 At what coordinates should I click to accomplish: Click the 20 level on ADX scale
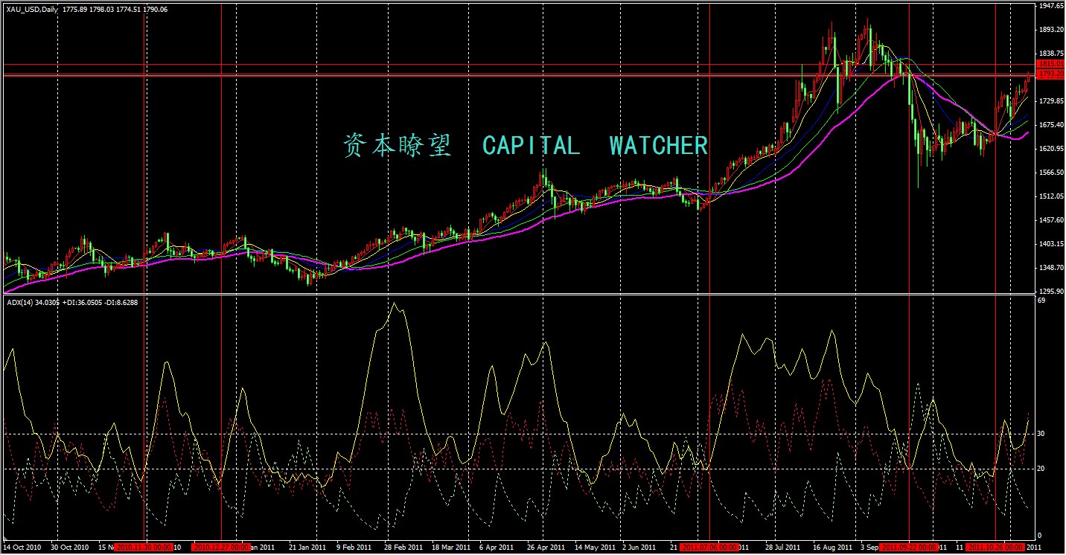tap(1042, 469)
